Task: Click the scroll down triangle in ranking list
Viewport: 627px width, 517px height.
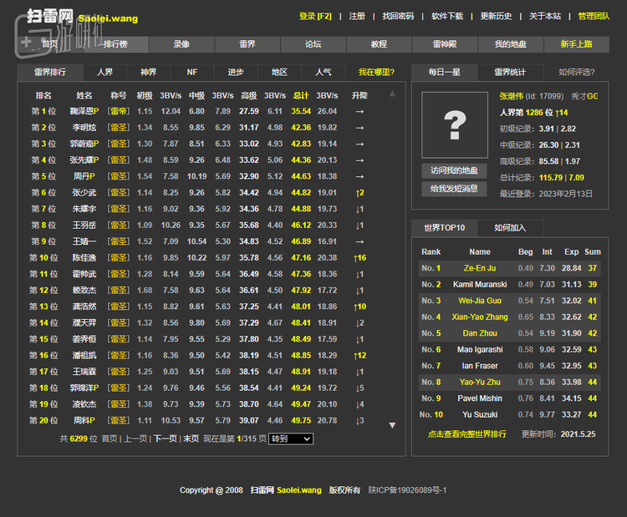Action: pos(392,425)
